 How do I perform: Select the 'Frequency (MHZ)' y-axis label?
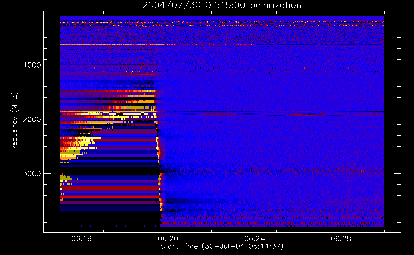(15, 122)
